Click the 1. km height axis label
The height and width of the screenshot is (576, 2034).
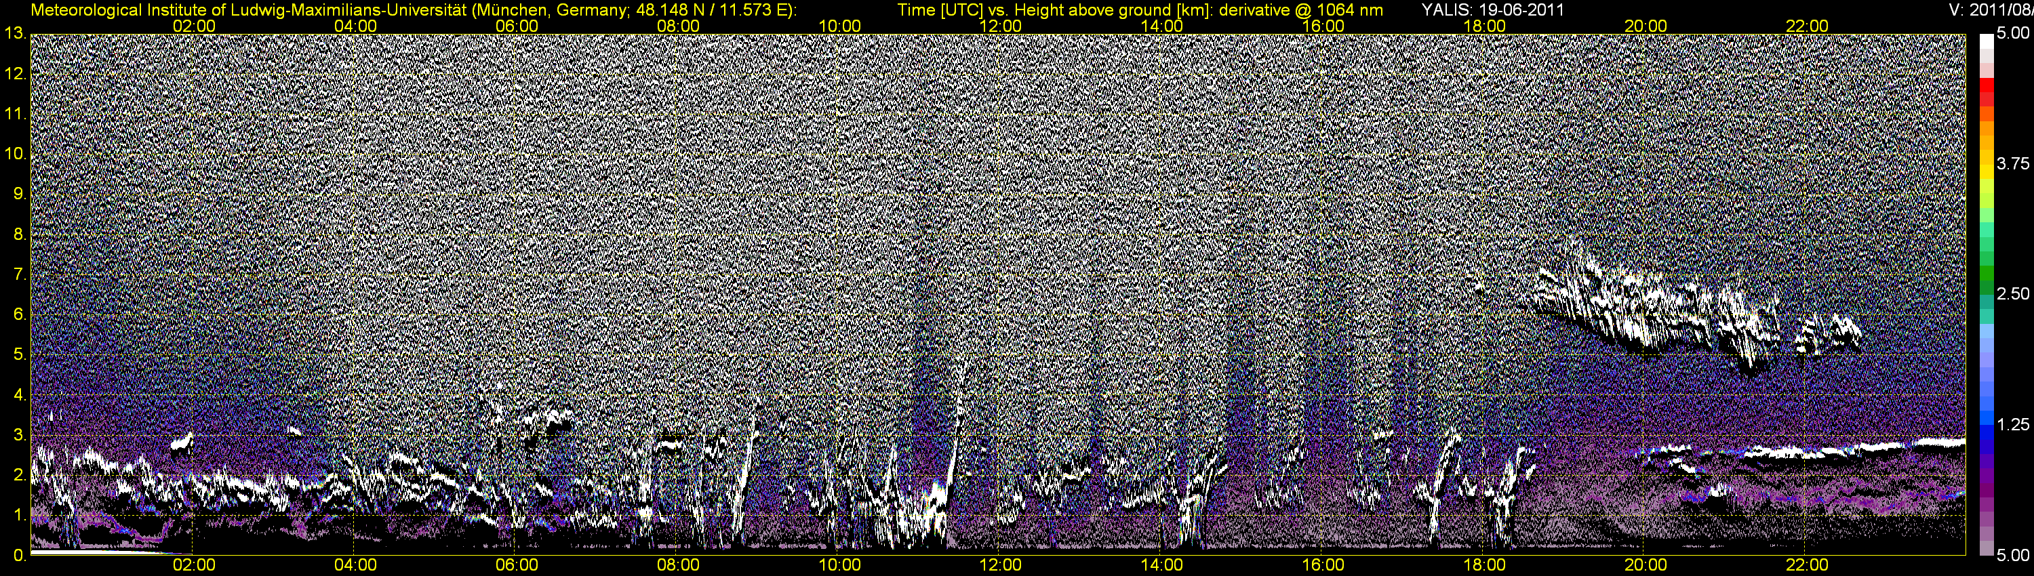[20, 515]
